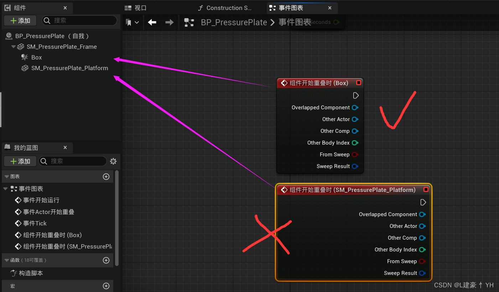Screen dimensions: 499x292
Task: Click 事件图表 breadcrumb
Action: pos(295,22)
